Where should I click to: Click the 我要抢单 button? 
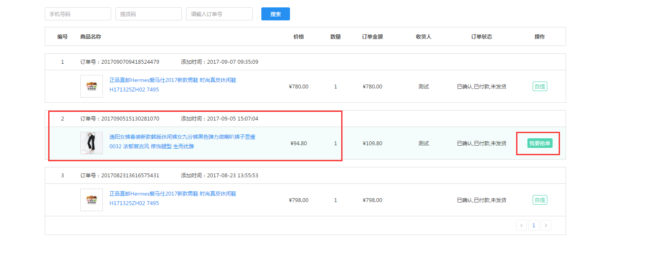pos(540,143)
